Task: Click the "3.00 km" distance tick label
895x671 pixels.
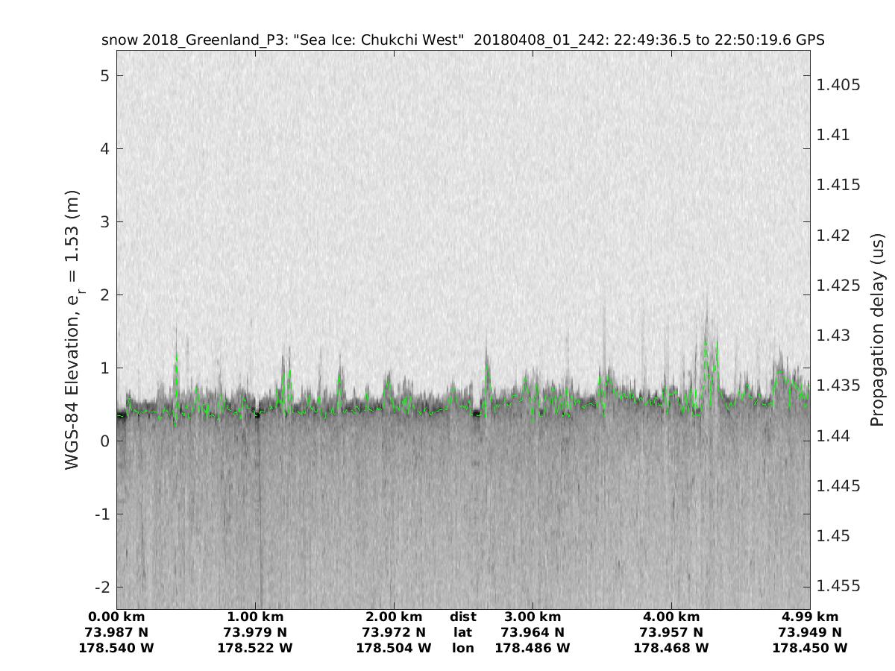Action: click(533, 617)
